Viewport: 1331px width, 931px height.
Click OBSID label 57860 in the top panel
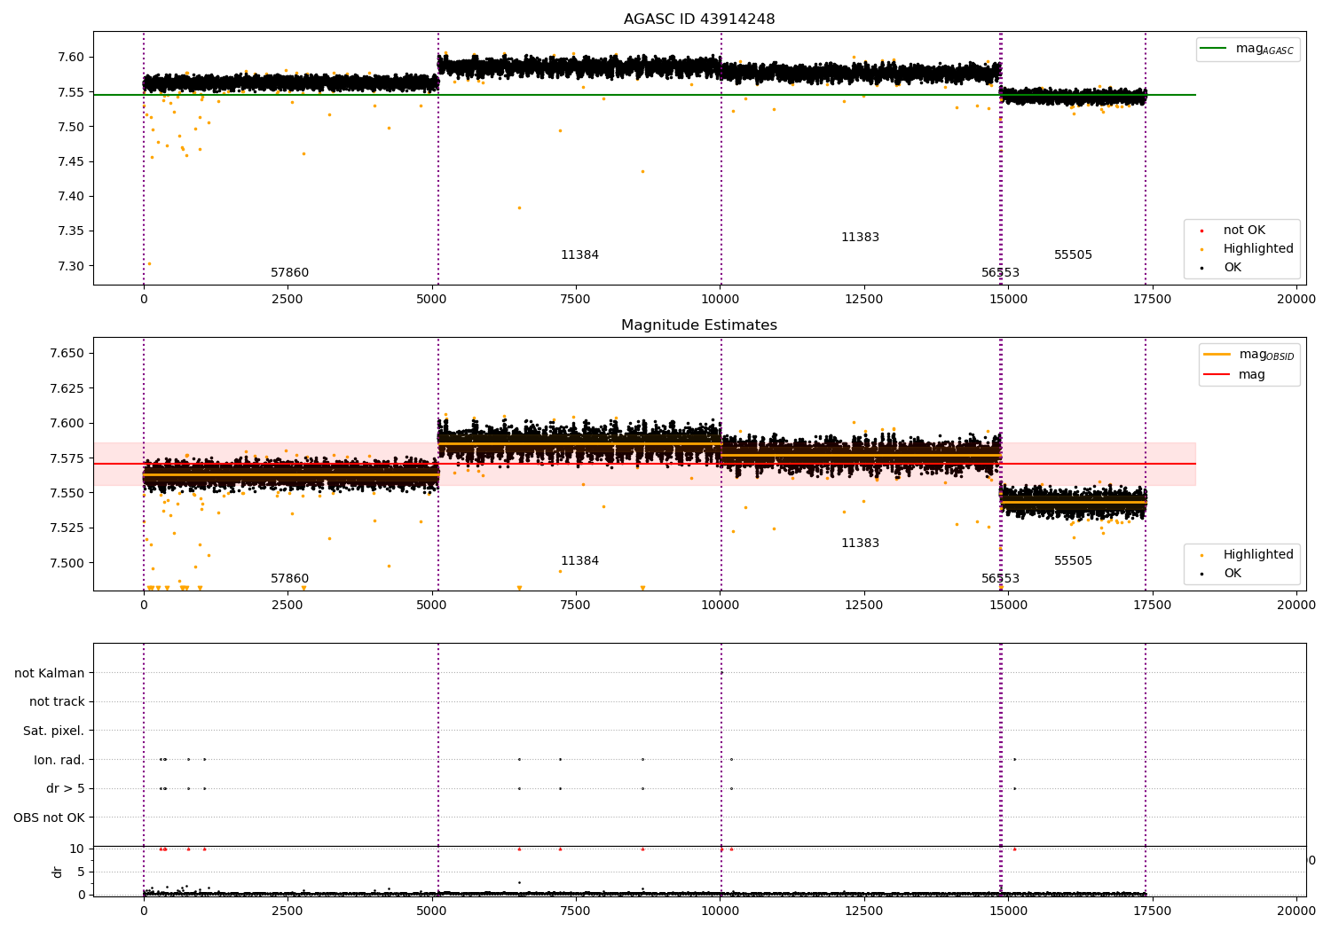tap(290, 273)
